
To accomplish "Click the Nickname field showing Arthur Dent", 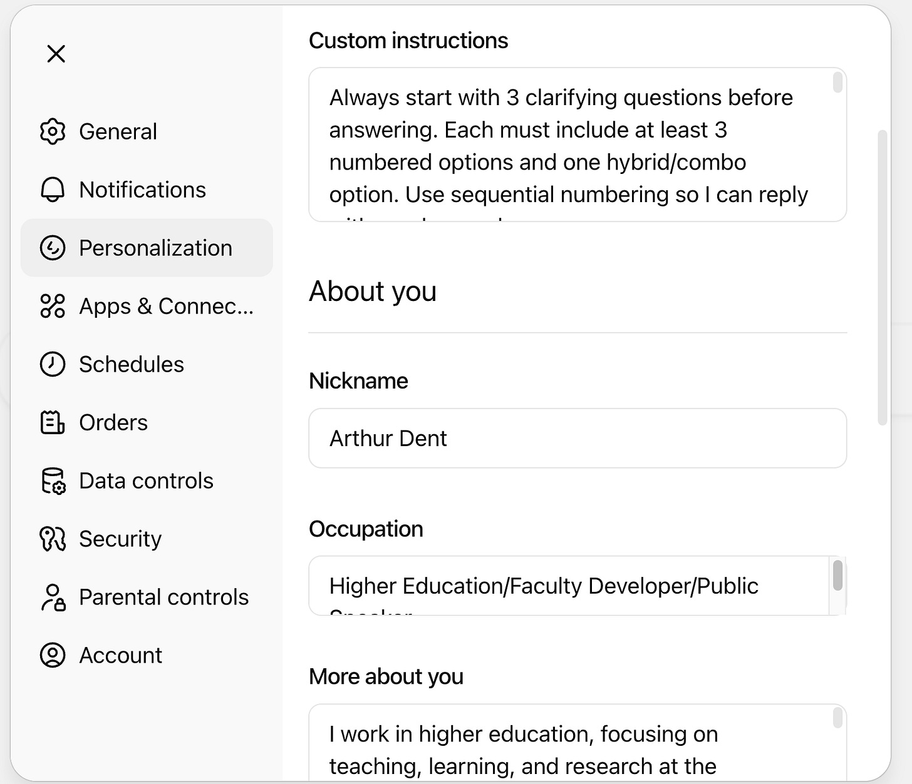I will click(x=576, y=439).
